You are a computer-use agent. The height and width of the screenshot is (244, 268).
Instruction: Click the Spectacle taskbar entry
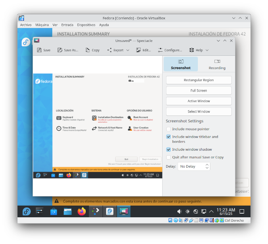pyautogui.click(x=124, y=211)
